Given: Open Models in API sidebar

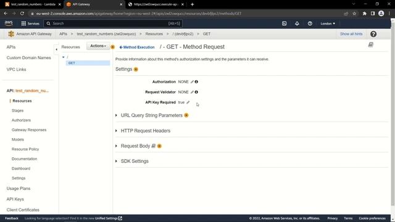Looking at the screenshot, I should coord(18,139).
